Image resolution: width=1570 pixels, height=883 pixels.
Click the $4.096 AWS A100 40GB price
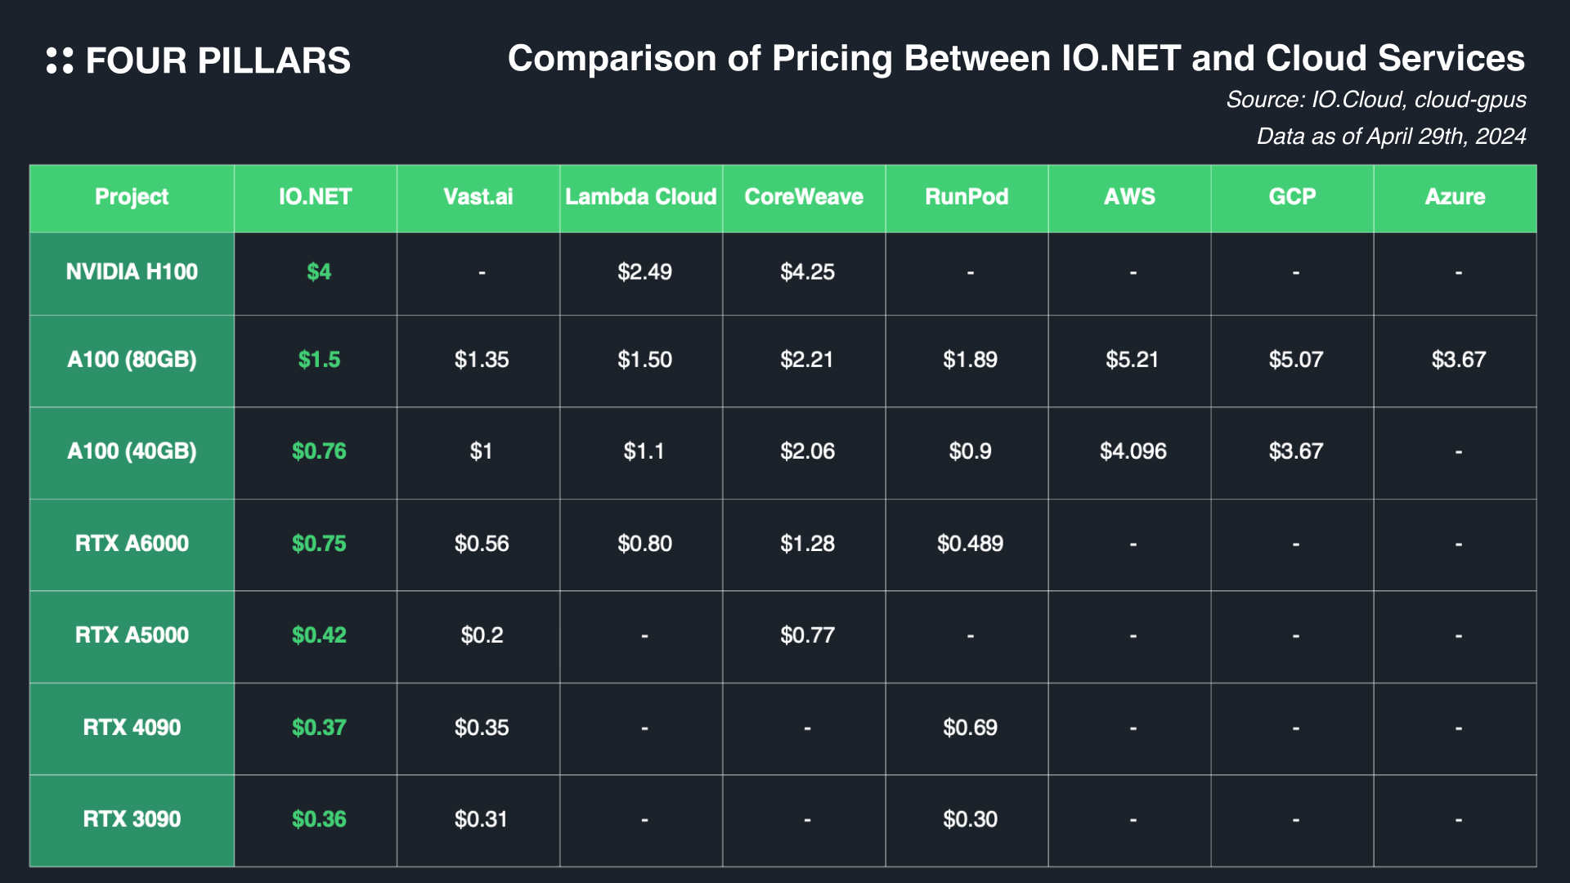click(1133, 451)
